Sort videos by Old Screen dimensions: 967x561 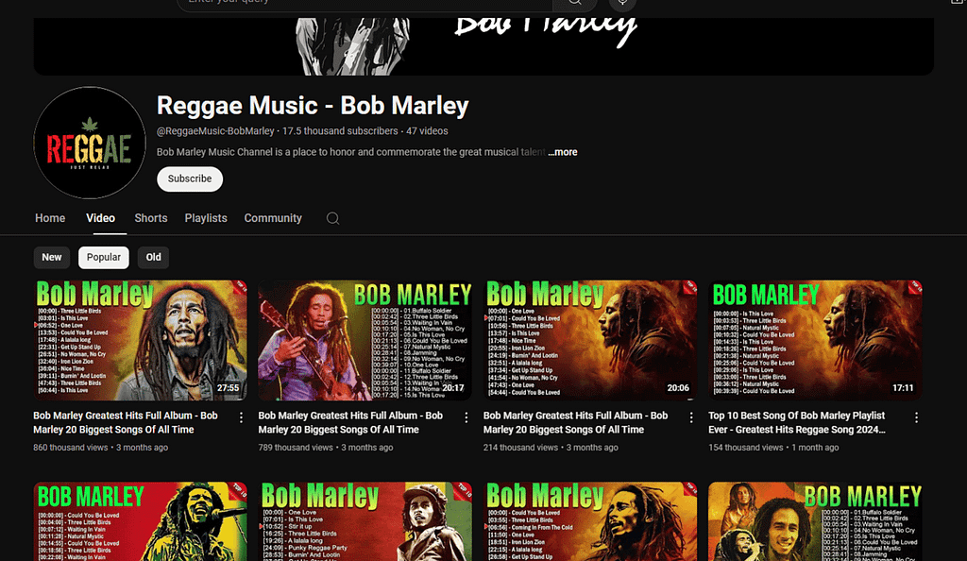pos(154,257)
